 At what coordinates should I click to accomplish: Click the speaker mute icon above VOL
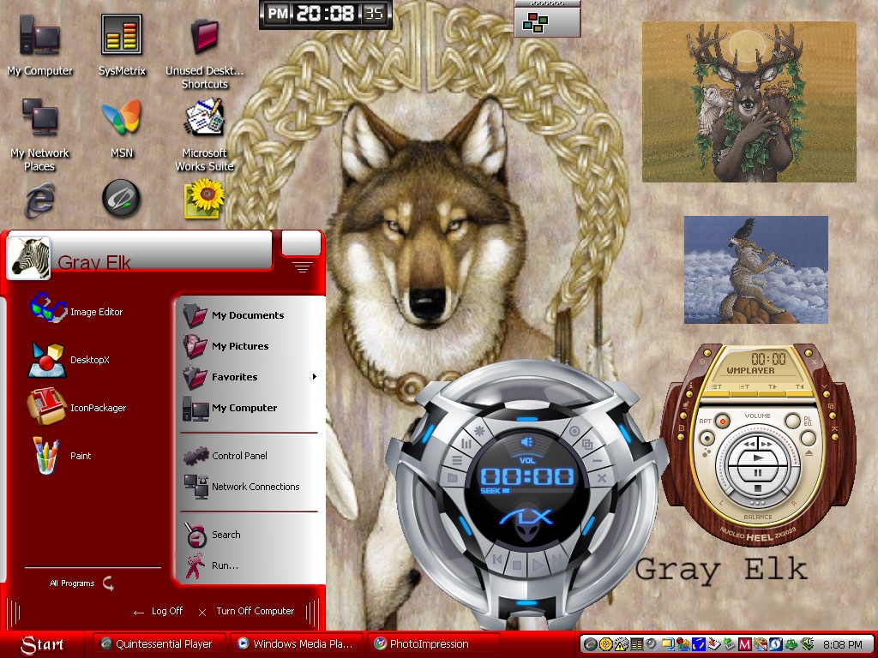click(527, 442)
